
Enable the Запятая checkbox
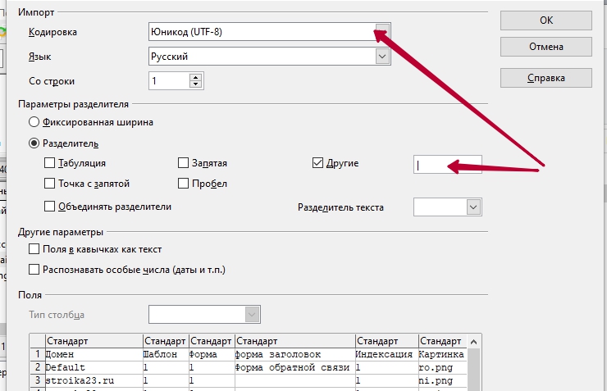coord(184,163)
